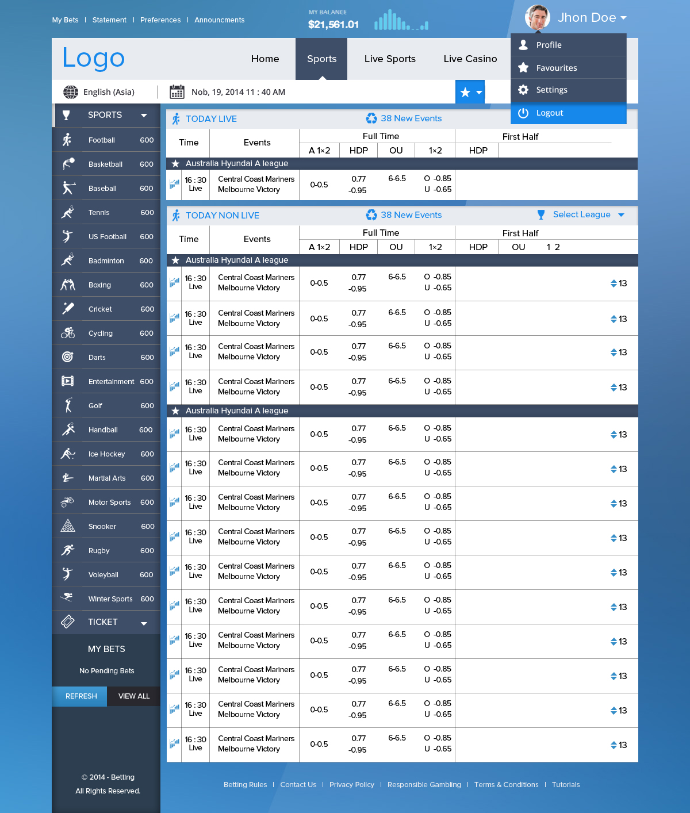This screenshot has height=813, width=690.
Task: Click the TODAY LIVE section title
Action: point(211,119)
